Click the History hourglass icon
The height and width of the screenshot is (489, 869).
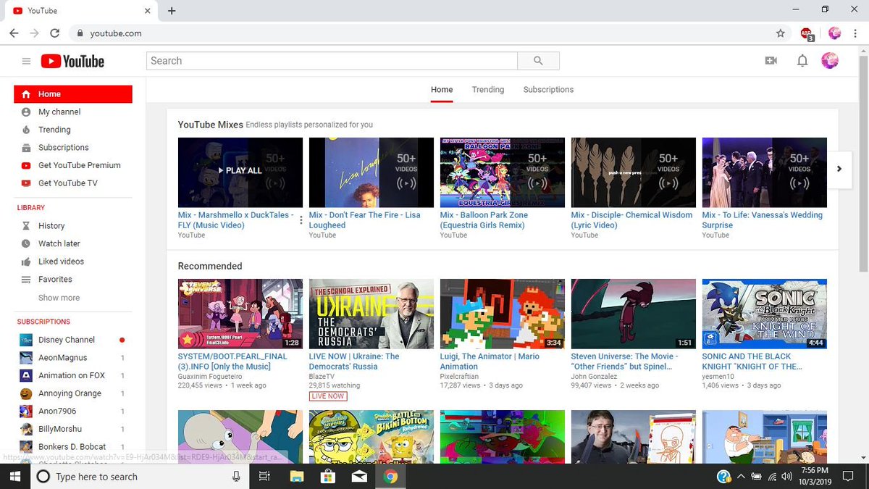pyautogui.click(x=26, y=226)
